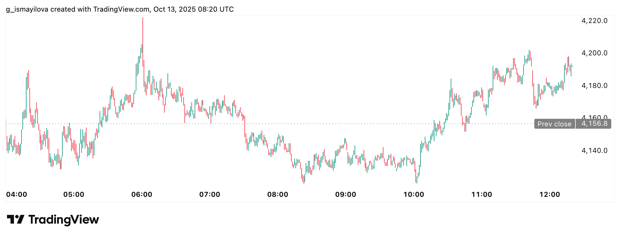Click the g_ismayilova attribution header text
The height and width of the screenshot is (237, 620).
point(120,9)
